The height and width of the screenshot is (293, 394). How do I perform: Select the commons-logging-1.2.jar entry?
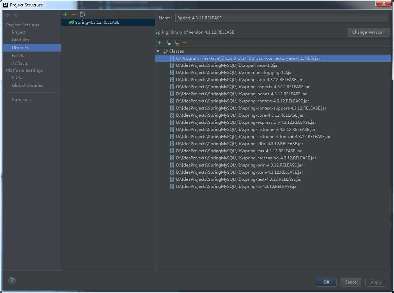point(235,73)
